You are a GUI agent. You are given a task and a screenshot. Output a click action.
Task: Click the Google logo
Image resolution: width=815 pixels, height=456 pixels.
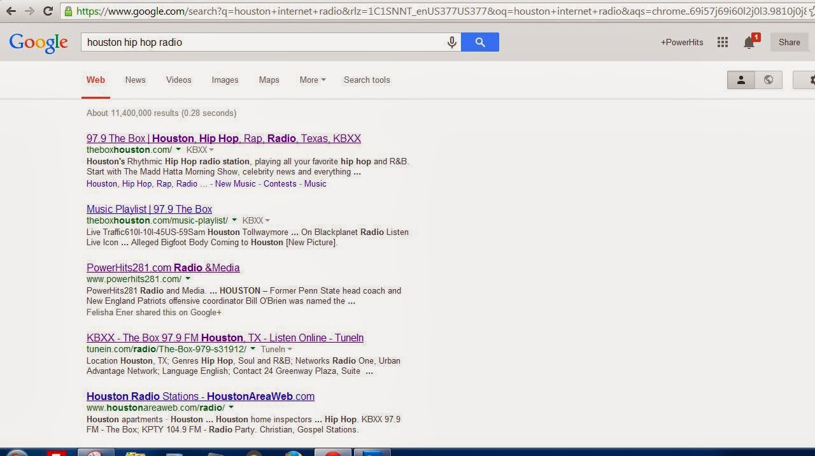38,43
